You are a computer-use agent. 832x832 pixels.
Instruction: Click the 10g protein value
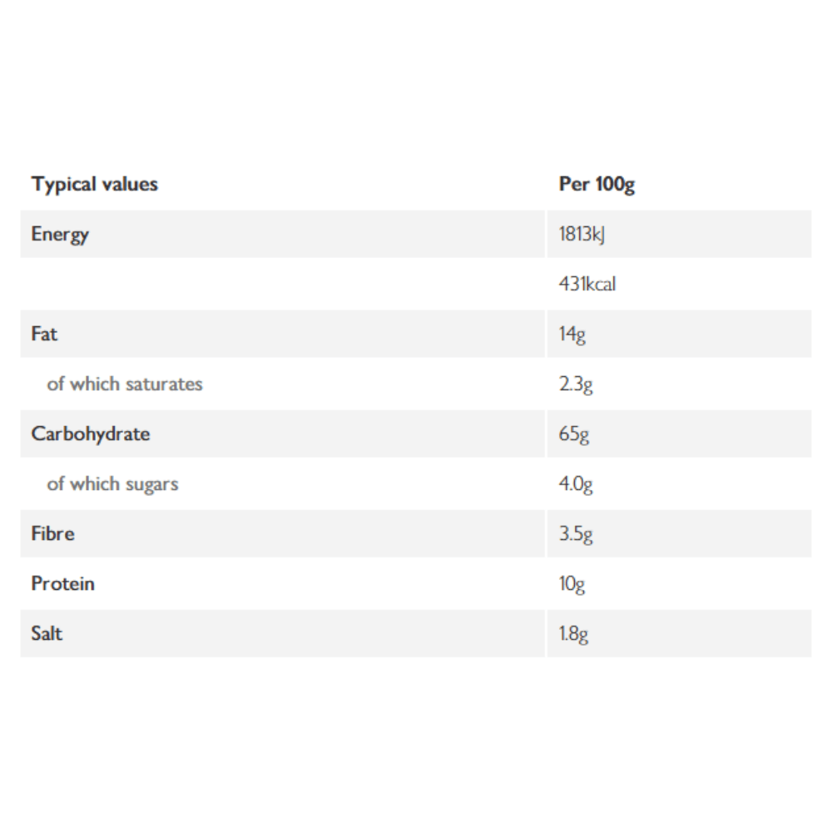pyautogui.click(x=572, y=584)
